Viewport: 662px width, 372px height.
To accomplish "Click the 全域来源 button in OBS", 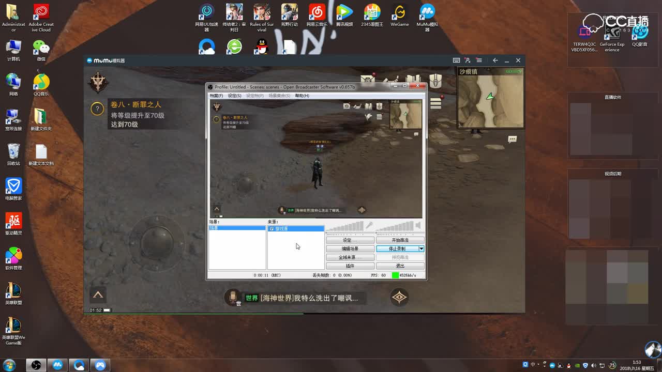I will (350, 257).
